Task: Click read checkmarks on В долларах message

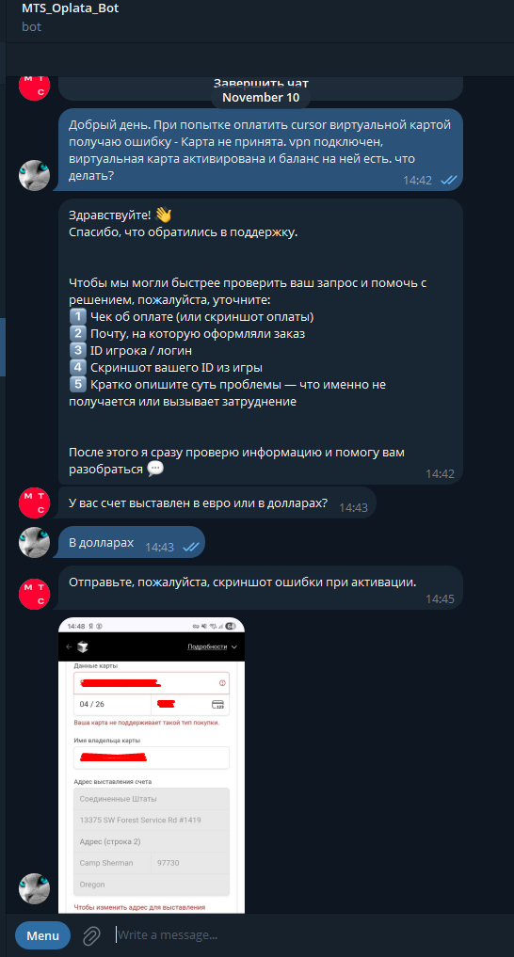Action: tap(191, 547)
